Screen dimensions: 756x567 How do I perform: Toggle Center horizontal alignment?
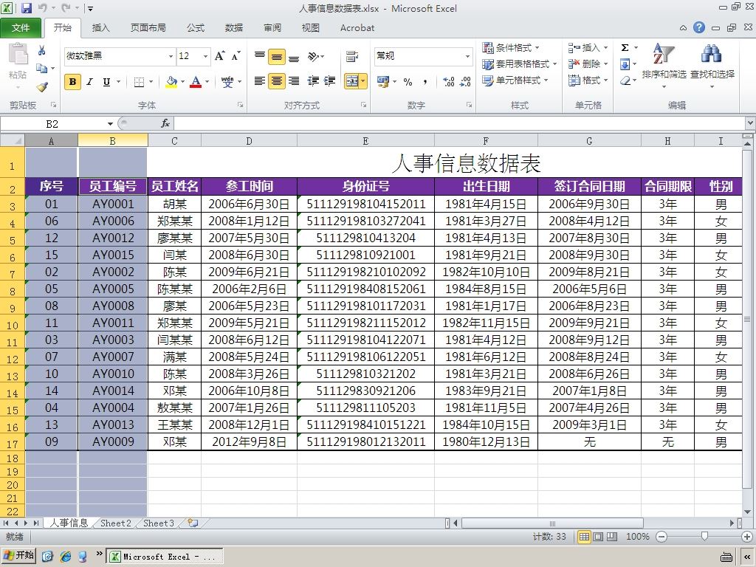(277, 81)
